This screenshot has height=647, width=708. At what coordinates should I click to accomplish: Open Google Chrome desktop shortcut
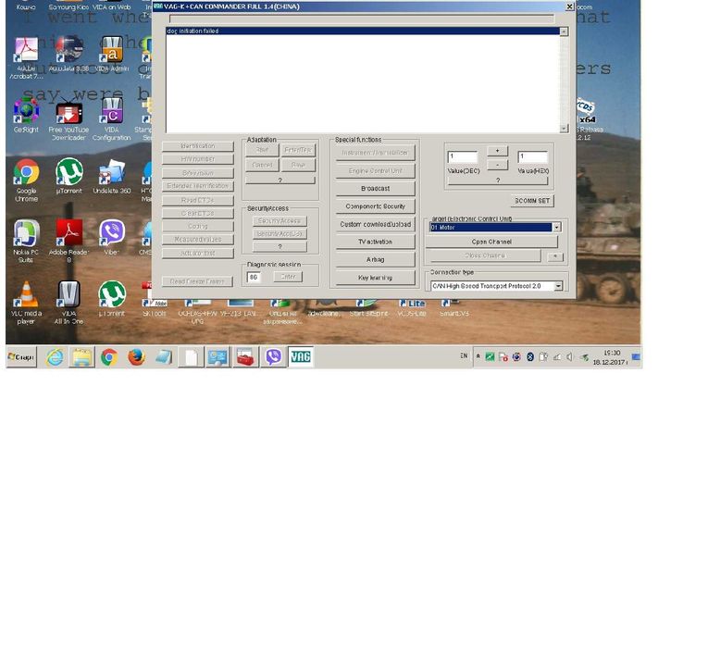(x=26, y=180)
